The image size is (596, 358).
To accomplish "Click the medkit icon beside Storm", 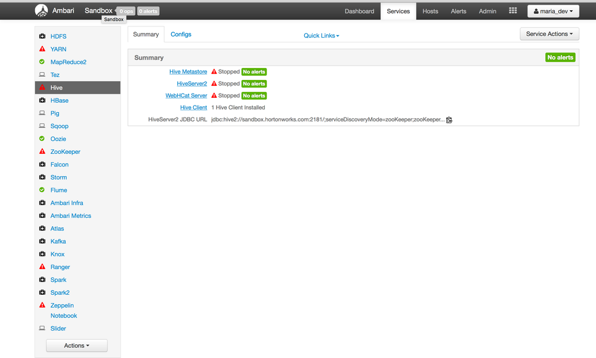I will pos(42,177).
